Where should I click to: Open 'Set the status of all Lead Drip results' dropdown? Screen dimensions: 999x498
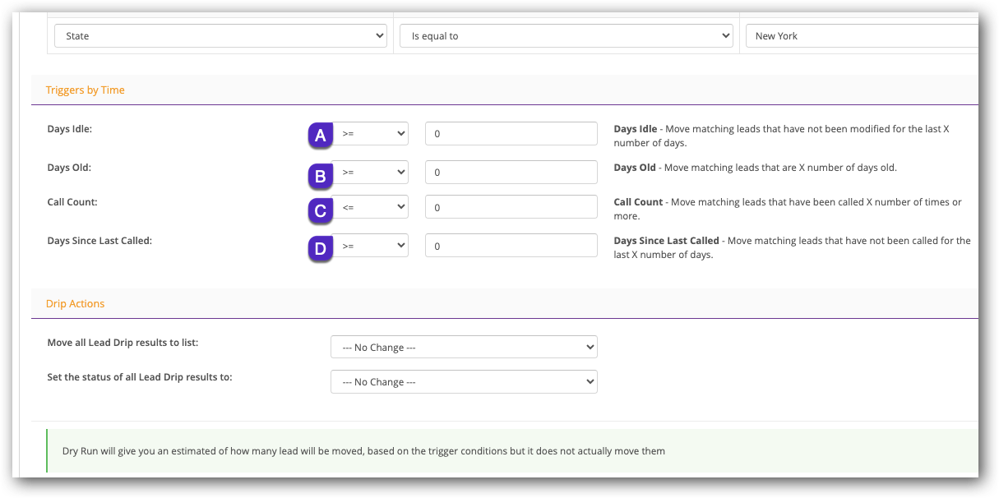tap(464, 382)
